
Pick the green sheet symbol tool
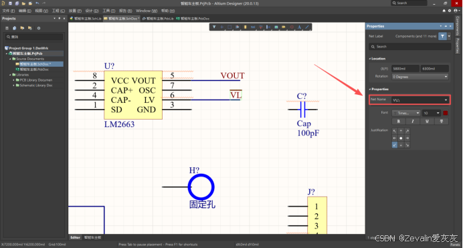[x=276, y=27]
